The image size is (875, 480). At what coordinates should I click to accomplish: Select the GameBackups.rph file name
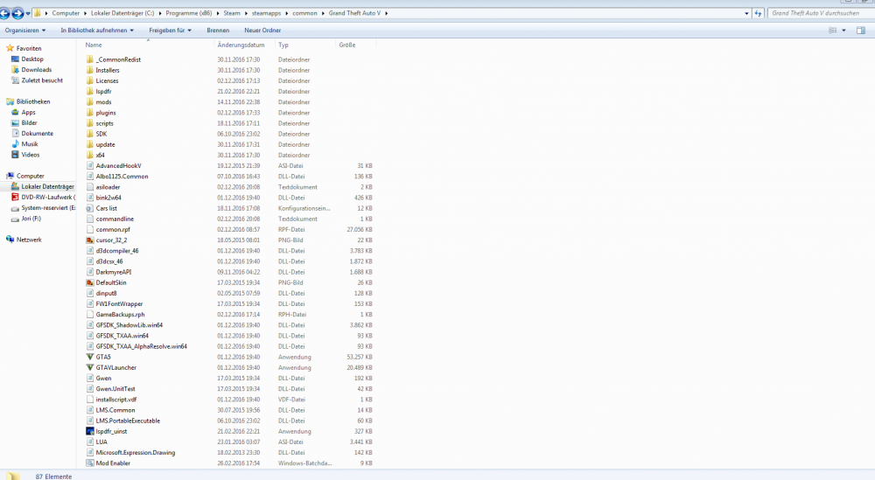coord(120,315)
